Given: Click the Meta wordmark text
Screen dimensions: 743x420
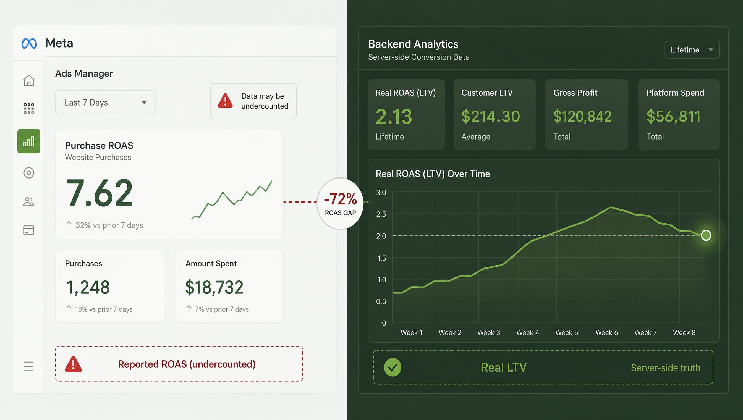Looking at the screenshot, I should [x=59, y=43].
